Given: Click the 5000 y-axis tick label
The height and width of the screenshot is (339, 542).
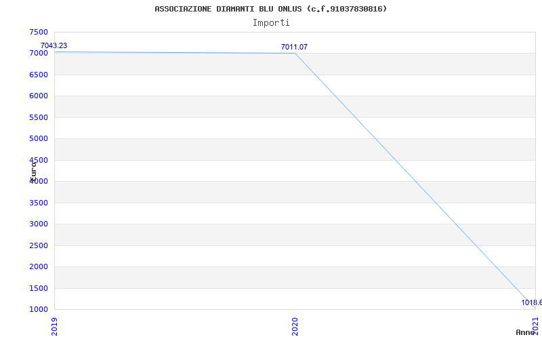Looking at the screenshot, I should pyautogui.click(x=39, y=139).
